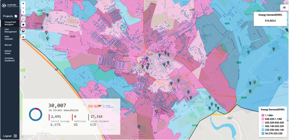The width and height of the screenshot is (289, 140).
Task: Click the Additional label
Action: [80, 121]
